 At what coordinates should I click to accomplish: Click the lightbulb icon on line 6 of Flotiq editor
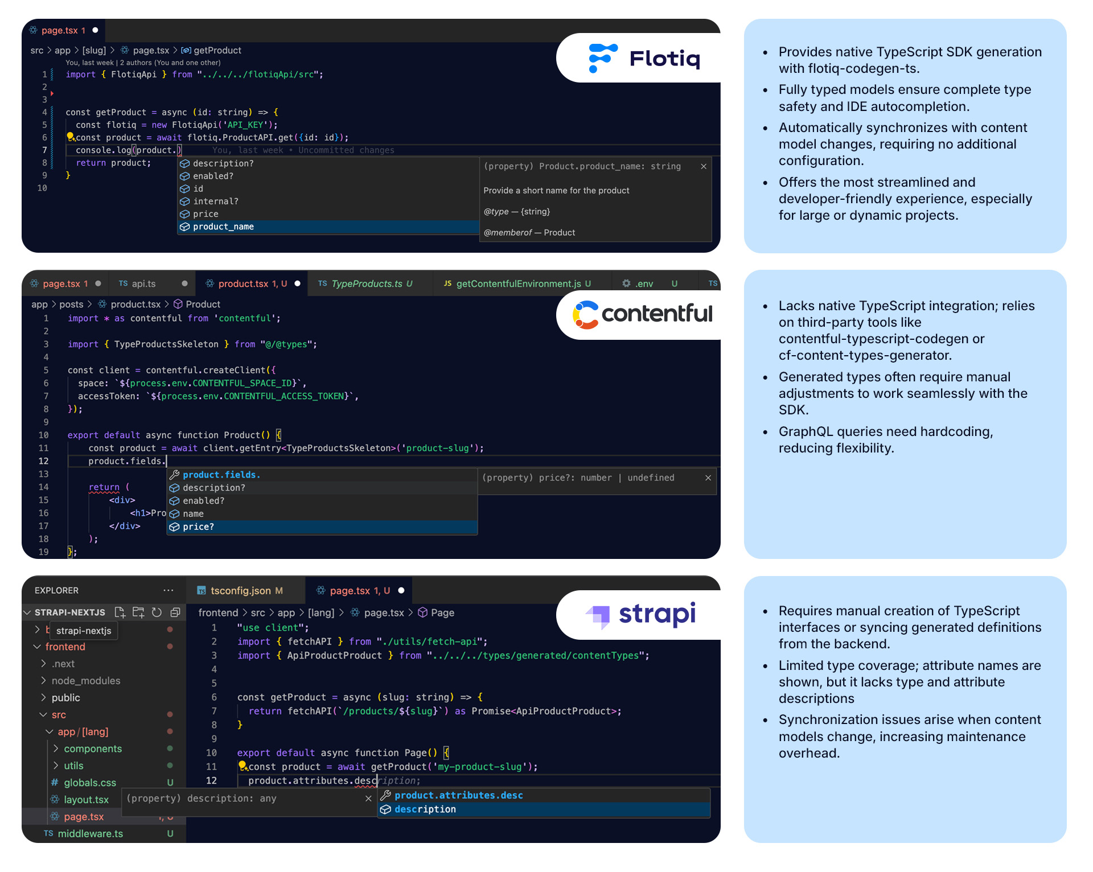pyautogui.click(x=71, y=137)
